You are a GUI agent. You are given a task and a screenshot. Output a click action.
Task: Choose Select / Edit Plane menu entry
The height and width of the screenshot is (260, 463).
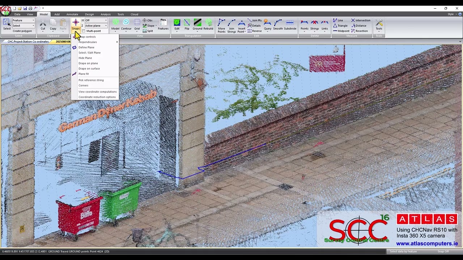[x=95, y=53]
